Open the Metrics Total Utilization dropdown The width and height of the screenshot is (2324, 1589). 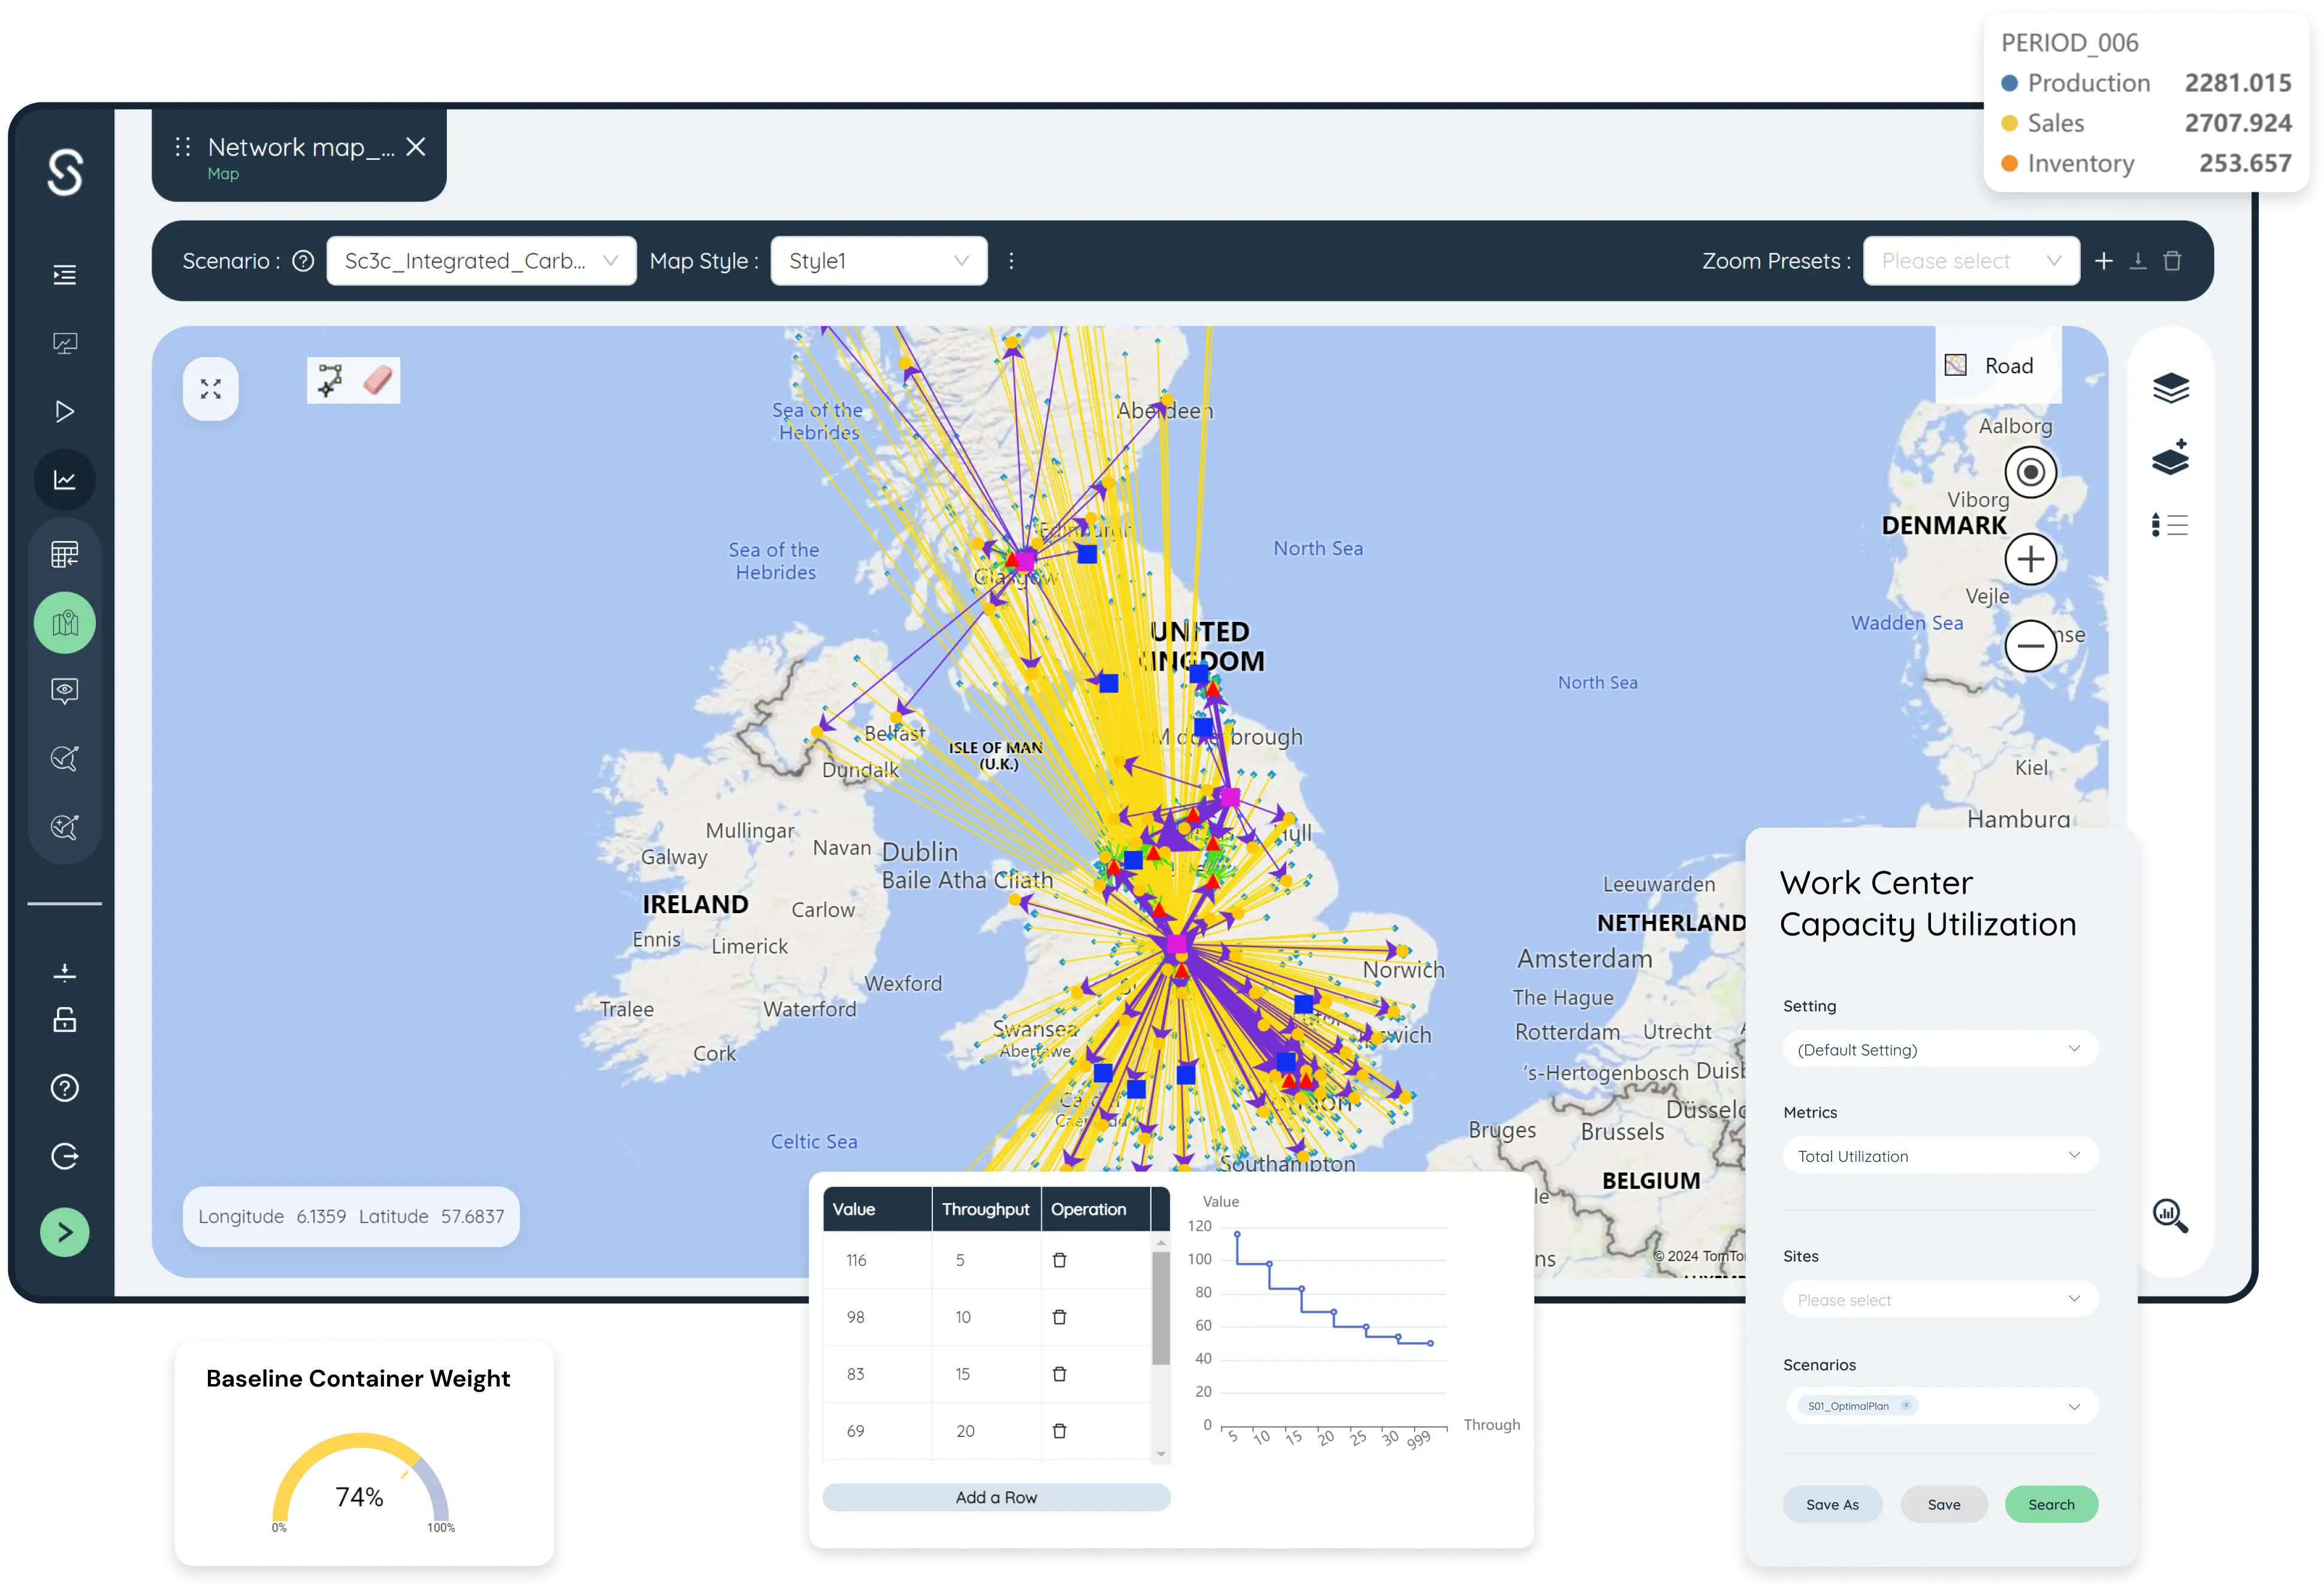coord(1939,1156)
